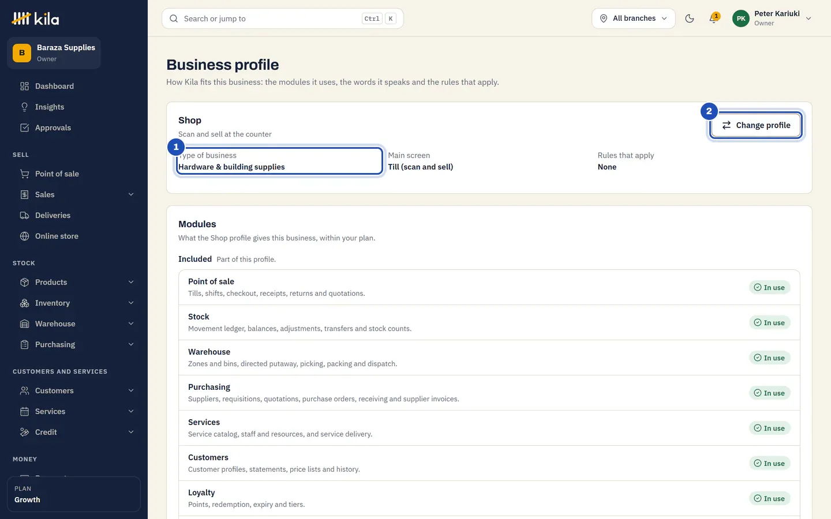Screen dimensions: 831x519
Task: Click the Inventory cubes icon
Action: 24,303
